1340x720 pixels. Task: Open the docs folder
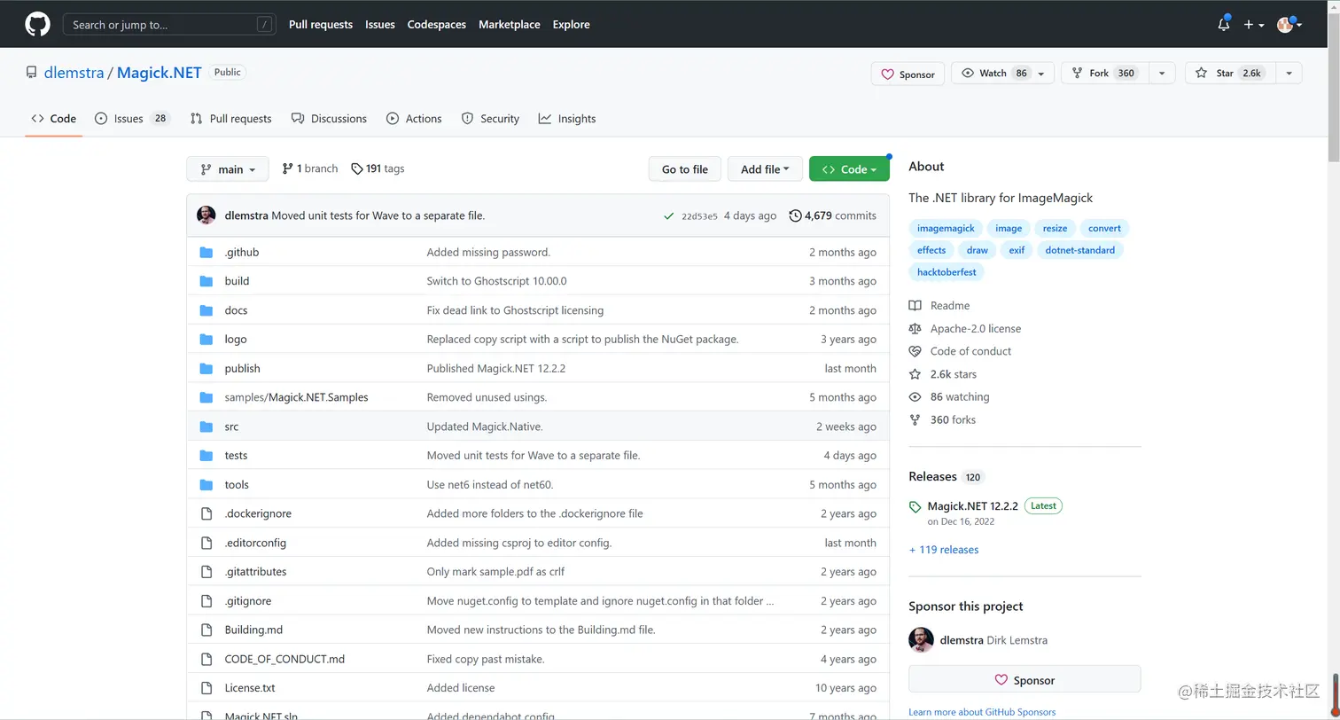point(236,310)
